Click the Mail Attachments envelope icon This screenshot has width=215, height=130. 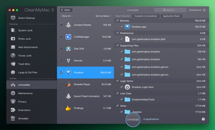click(x=13, y=47)
